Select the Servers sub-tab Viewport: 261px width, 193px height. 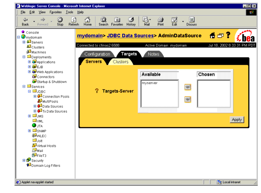point(93,62)
